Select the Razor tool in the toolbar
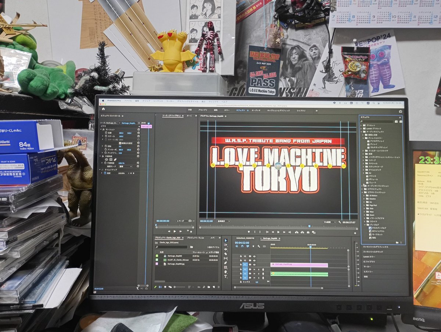This screenshot has height=332, width=441. [226, 254]
